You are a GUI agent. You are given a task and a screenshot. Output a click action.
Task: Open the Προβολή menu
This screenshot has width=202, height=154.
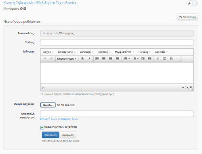point(104,52)
